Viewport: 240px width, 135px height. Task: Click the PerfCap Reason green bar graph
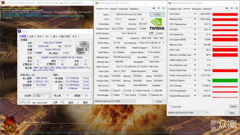click(x=225, y=81)
